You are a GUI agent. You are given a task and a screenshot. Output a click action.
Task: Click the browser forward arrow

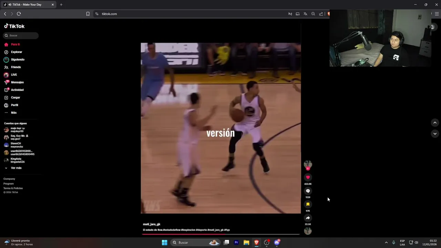pos(11,14)
